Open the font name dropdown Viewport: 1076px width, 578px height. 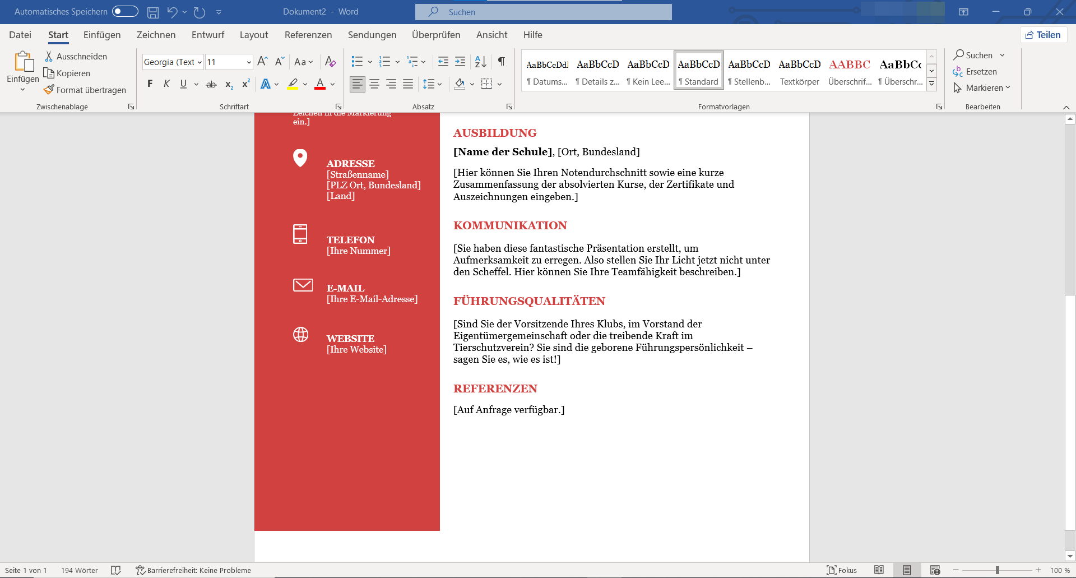tap(200, 62)
